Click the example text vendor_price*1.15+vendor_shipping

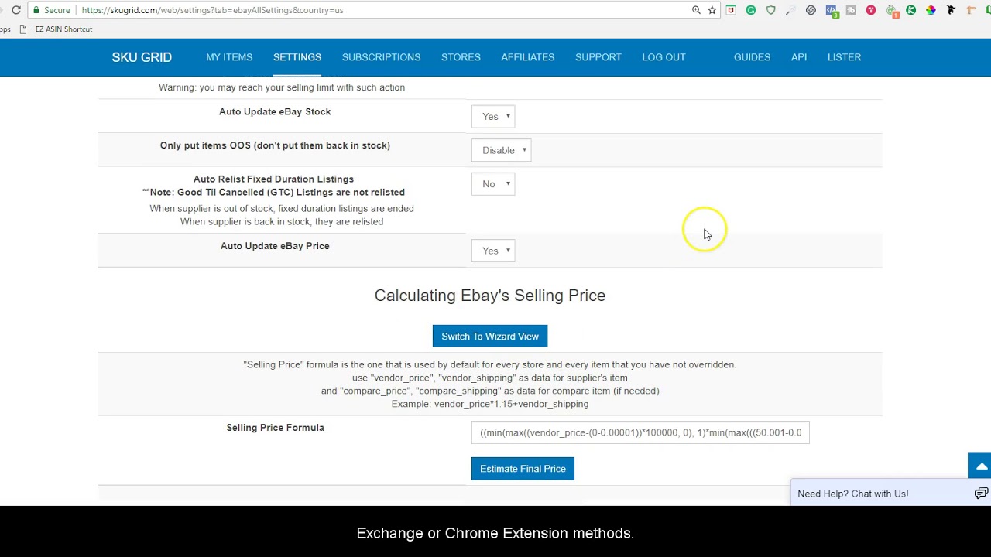click(511, 404)
